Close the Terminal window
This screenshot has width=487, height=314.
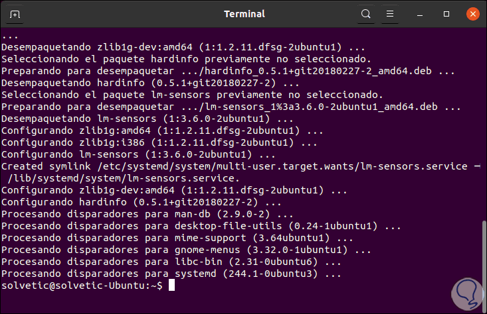(471, 14)
